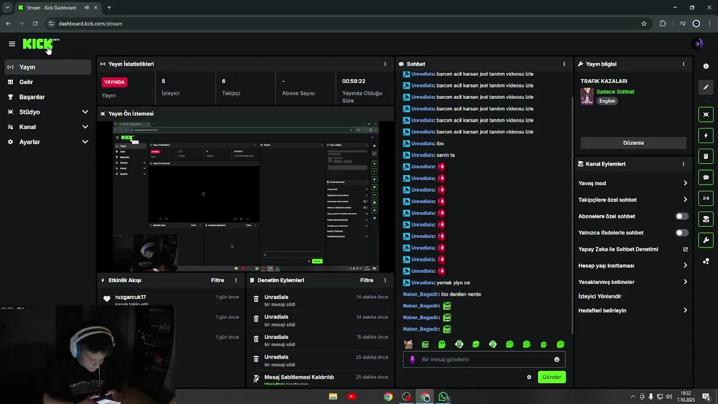Screen dimensions: 718x404
Task: Open the Yapay Zeka ile Sohbet Denetimi external link icon
Action: tap(685, 249)
